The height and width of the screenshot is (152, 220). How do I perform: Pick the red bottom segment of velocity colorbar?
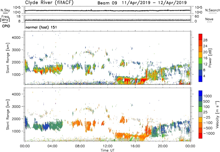click(200, 136)
